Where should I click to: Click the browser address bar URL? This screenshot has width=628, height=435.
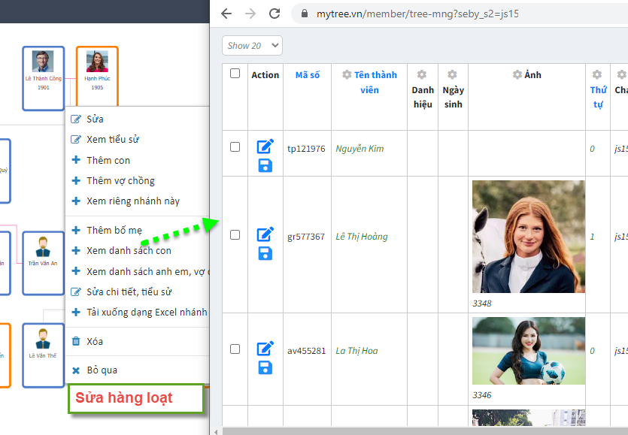click(x=417, y=14)
